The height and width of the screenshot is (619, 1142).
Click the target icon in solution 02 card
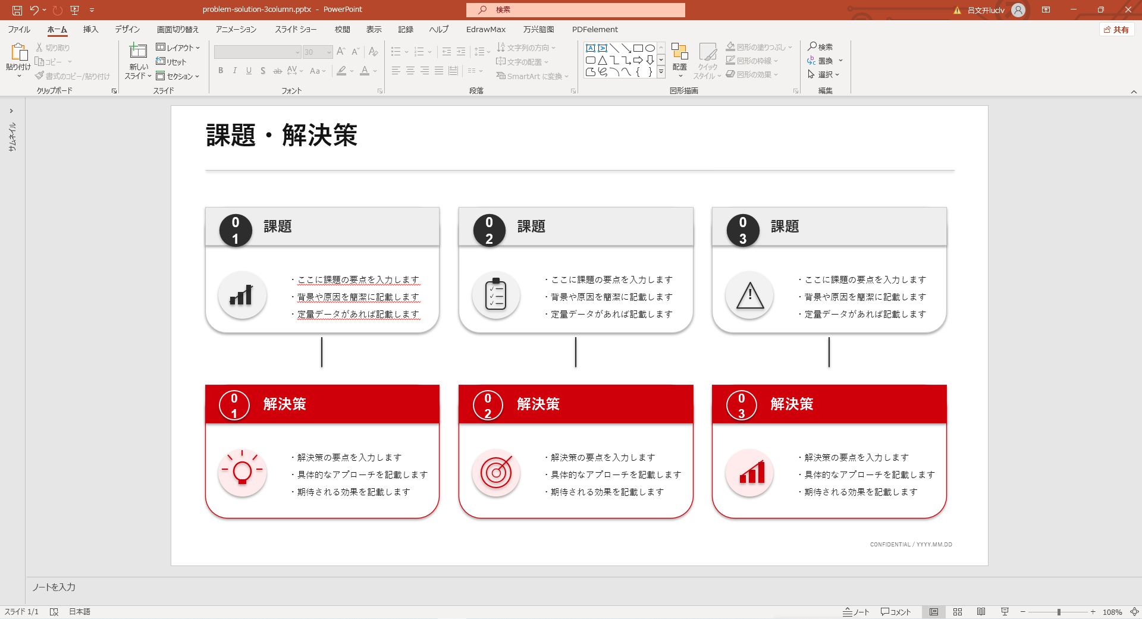click(x=496, y=473)
